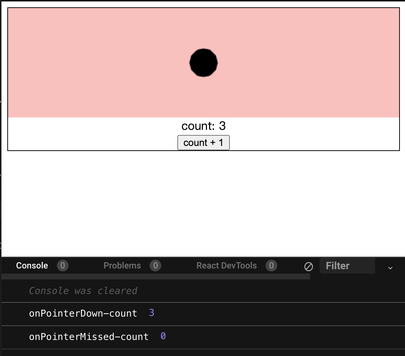Expand the console options chevron
Screen dimensions: 405x356
tap(390, 268)
